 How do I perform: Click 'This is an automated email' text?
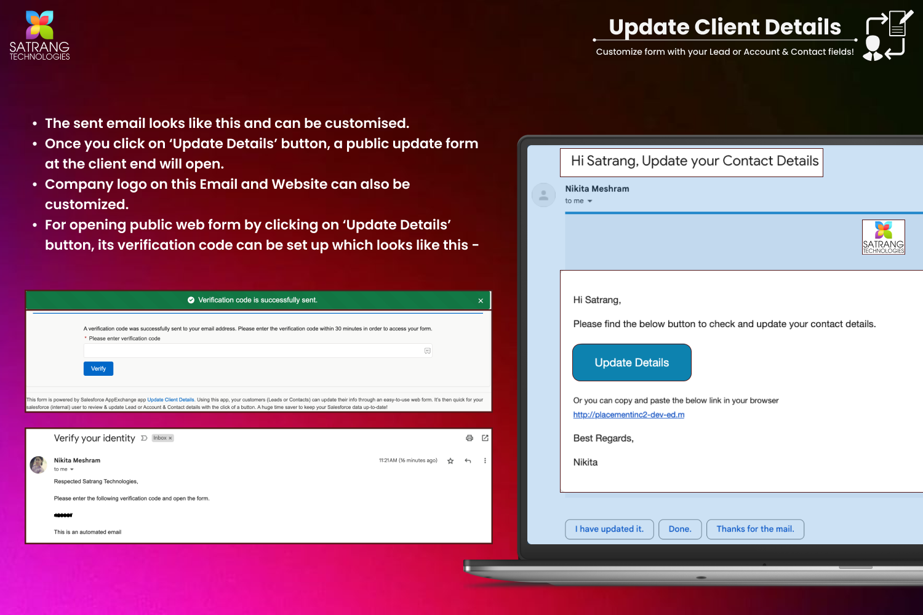tap(87, 532)
